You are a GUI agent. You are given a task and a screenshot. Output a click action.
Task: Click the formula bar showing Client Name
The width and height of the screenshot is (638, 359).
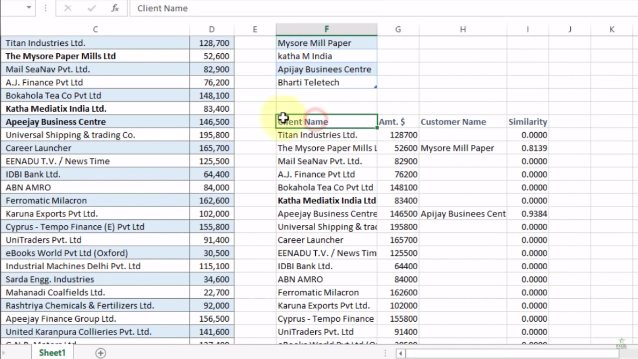tap(383, 8)
